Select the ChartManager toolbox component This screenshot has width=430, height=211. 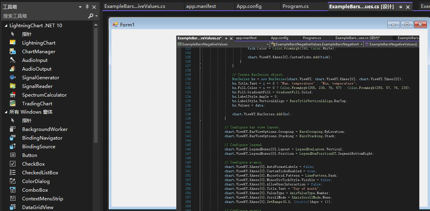click(x=39, y=52)
